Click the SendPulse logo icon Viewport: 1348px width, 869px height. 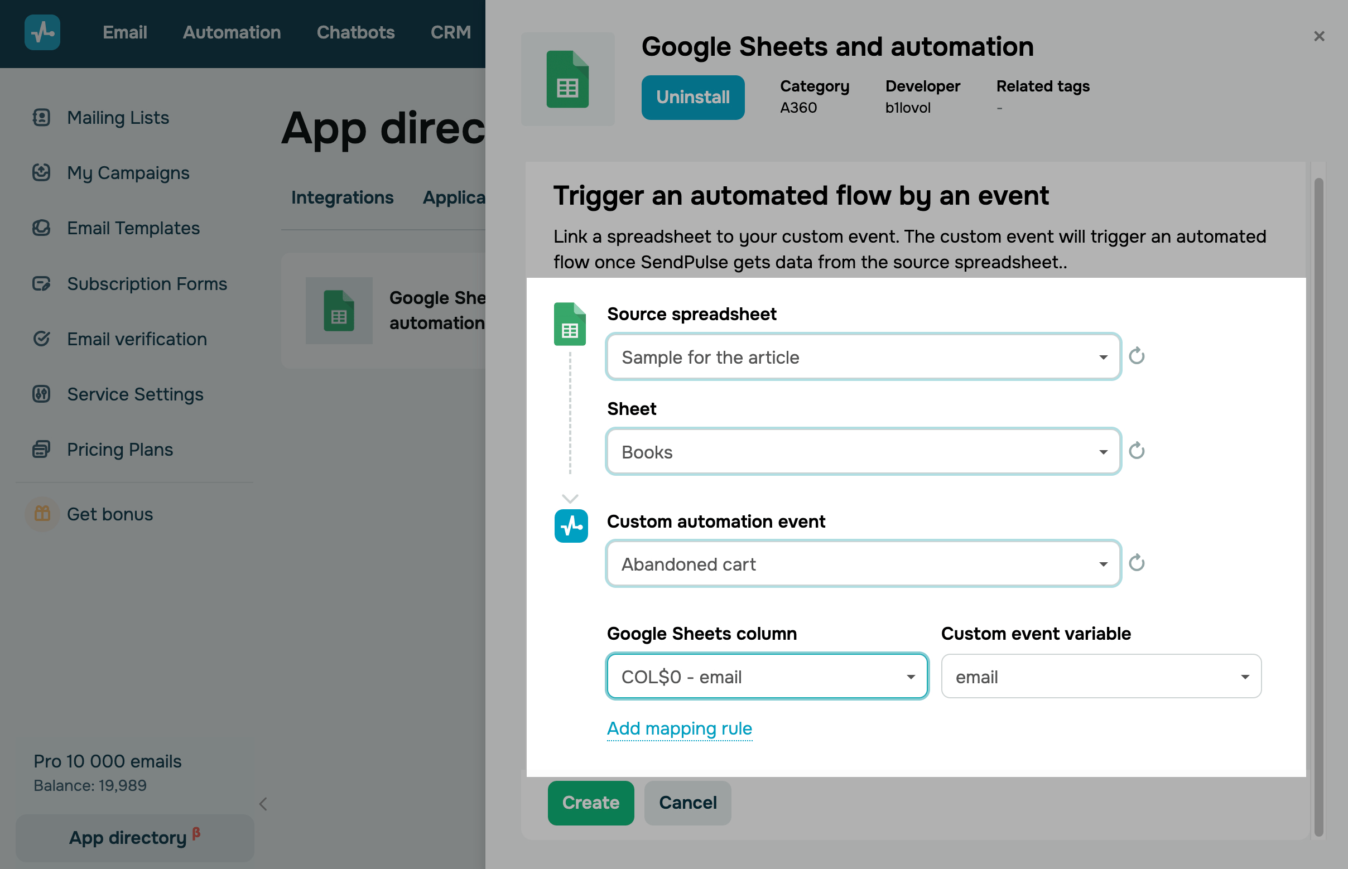click(x=42, y=32)
